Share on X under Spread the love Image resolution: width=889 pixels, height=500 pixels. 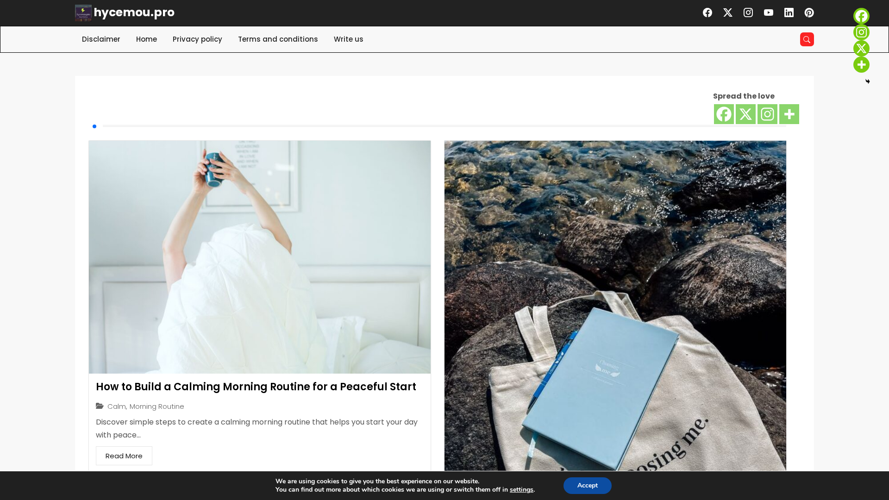[x=745, y=114]
